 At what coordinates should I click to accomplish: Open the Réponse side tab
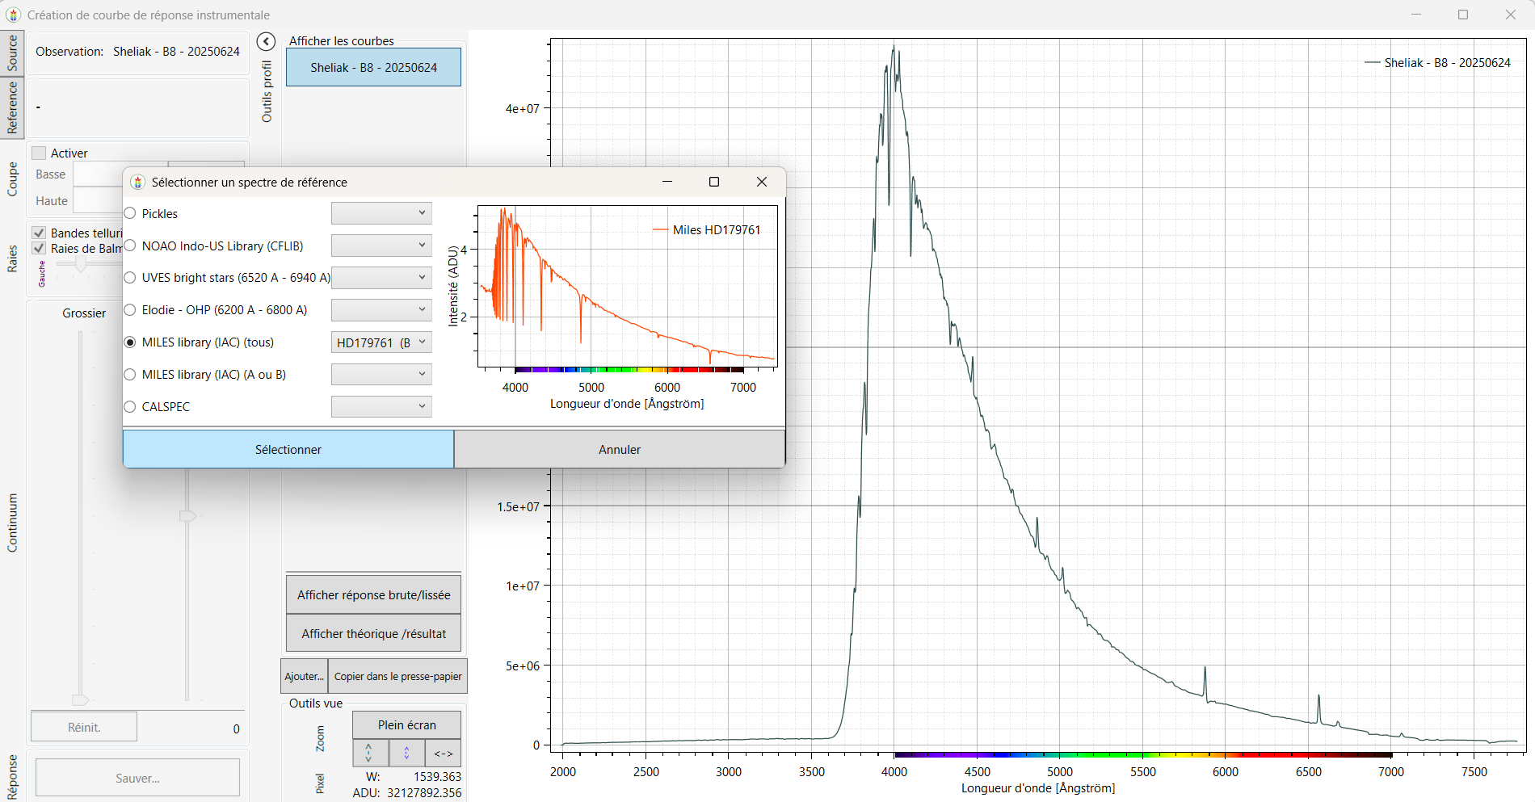pyautogui.click(x=12, y=777)
